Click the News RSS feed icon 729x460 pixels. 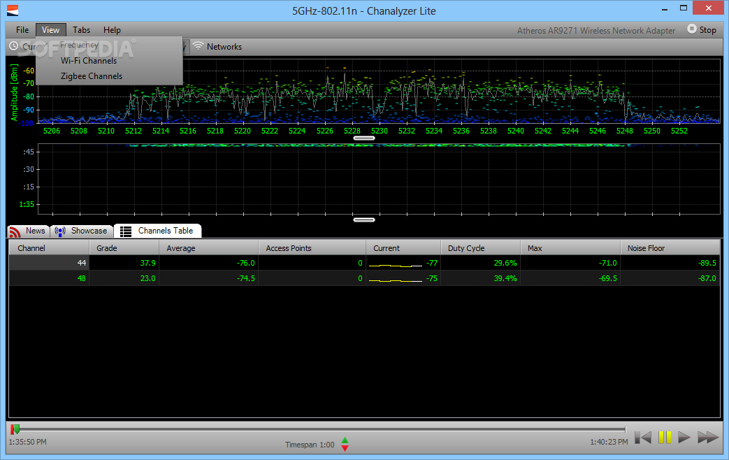point(15,231)
